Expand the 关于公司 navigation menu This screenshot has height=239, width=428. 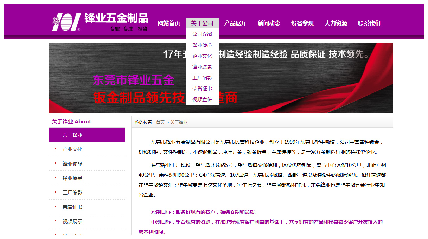(202, 24)
